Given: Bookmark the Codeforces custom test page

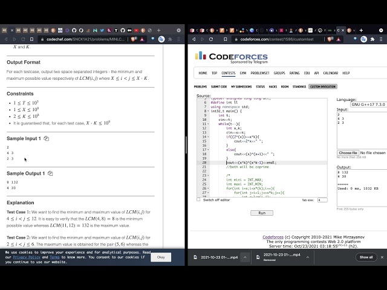Looking at the screenshot, I should point(226,39).
